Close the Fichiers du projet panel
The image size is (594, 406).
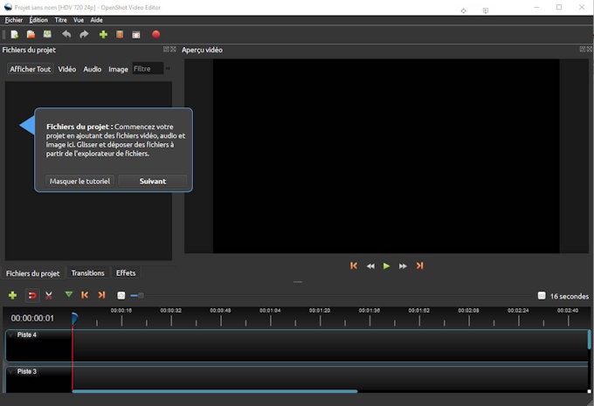(x=173, y=49)
